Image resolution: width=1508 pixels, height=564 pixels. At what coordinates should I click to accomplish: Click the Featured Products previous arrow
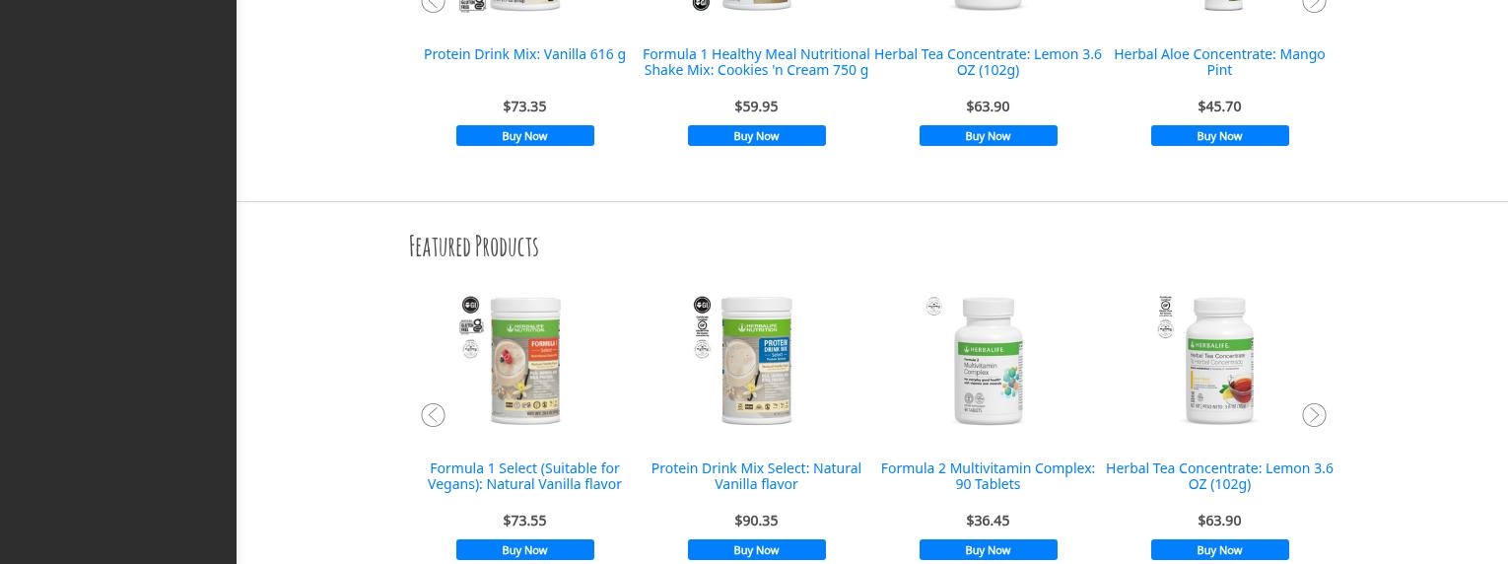pos(433,415)
